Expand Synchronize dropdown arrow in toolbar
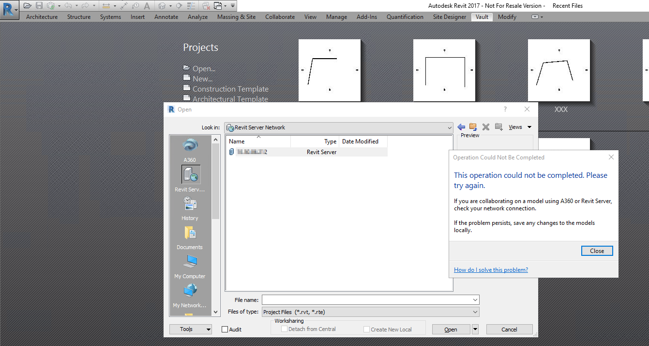 [59, 6]
